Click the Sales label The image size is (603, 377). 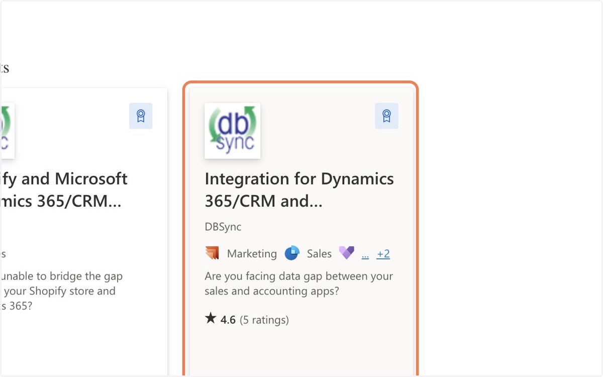pyautogui.click(x=319, y=254)
